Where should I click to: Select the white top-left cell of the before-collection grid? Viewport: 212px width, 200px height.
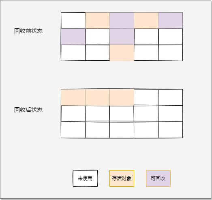click(73, 20)
